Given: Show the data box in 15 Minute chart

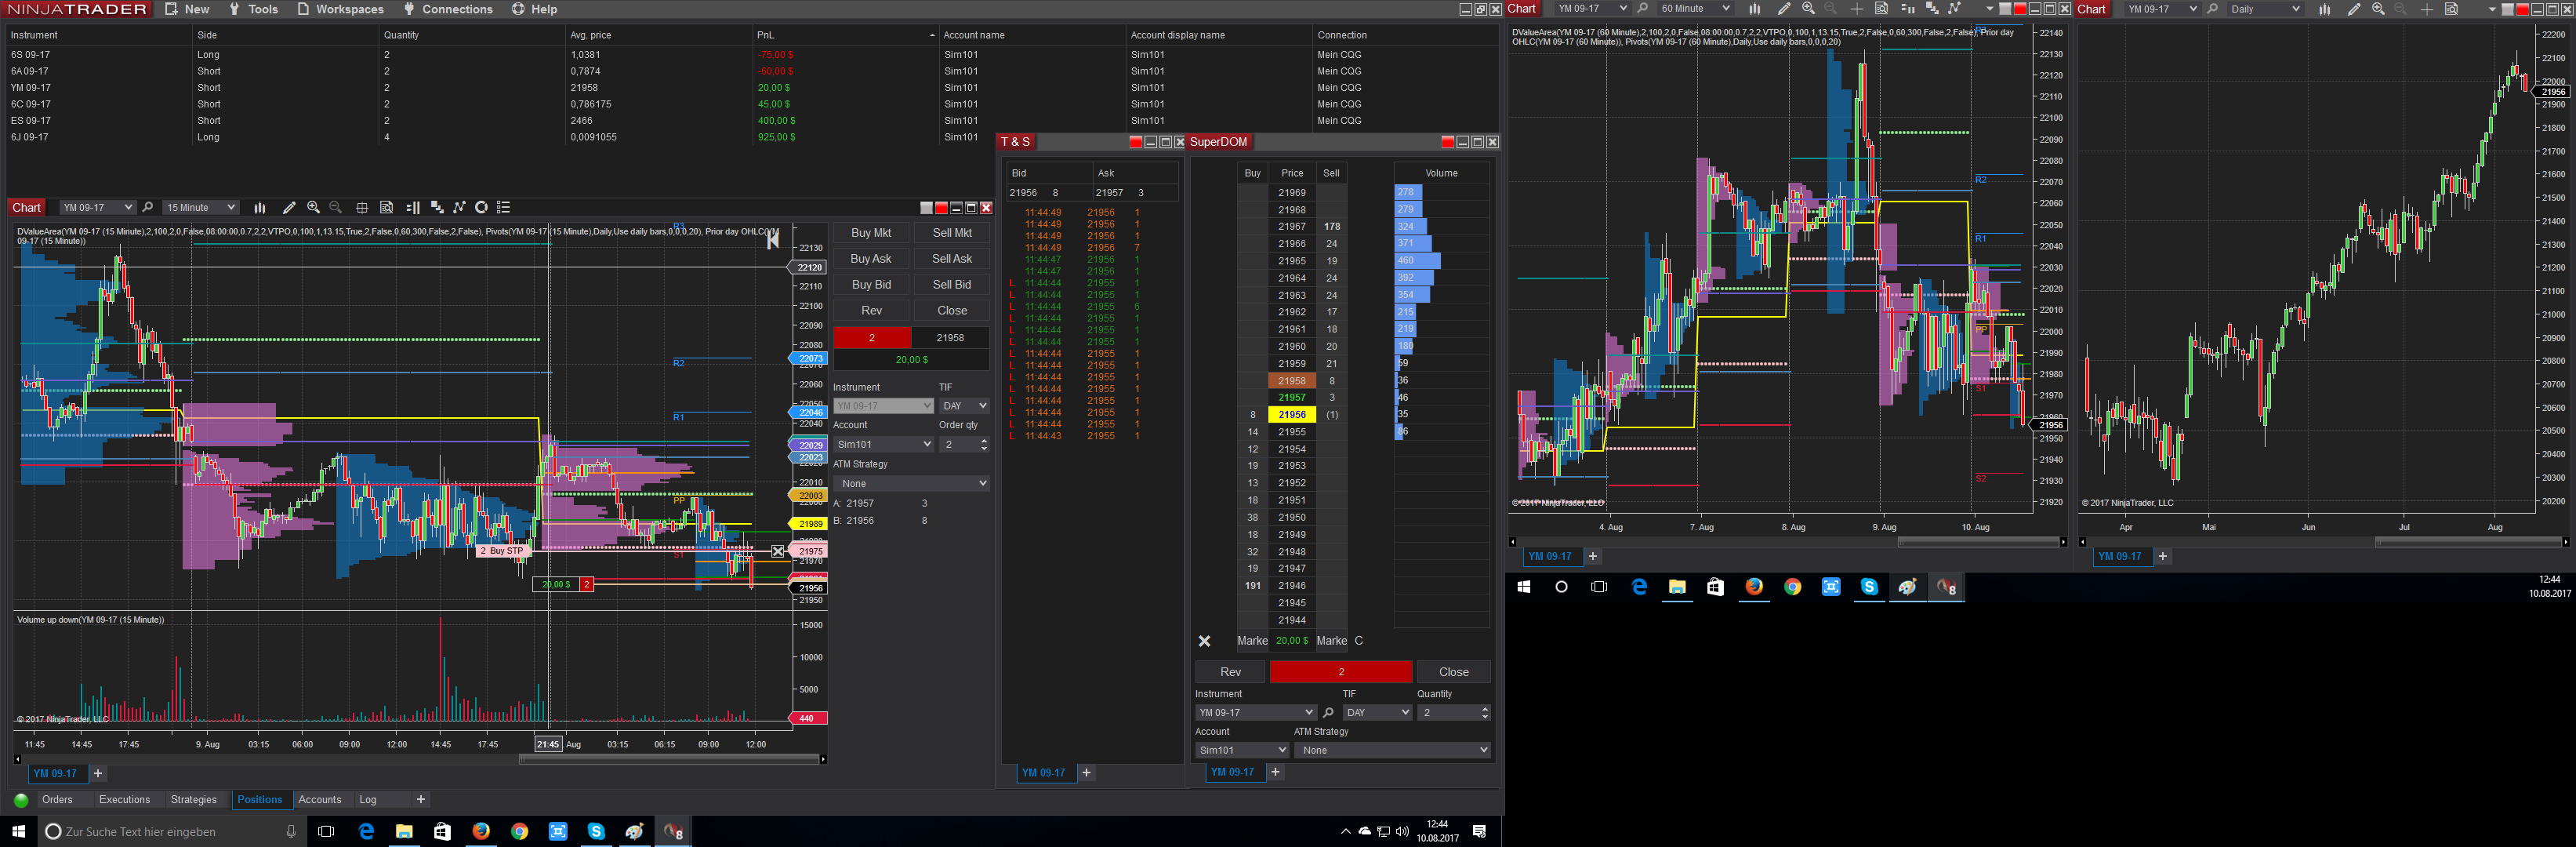Looking at the screenshot, I should pos(387,208).
